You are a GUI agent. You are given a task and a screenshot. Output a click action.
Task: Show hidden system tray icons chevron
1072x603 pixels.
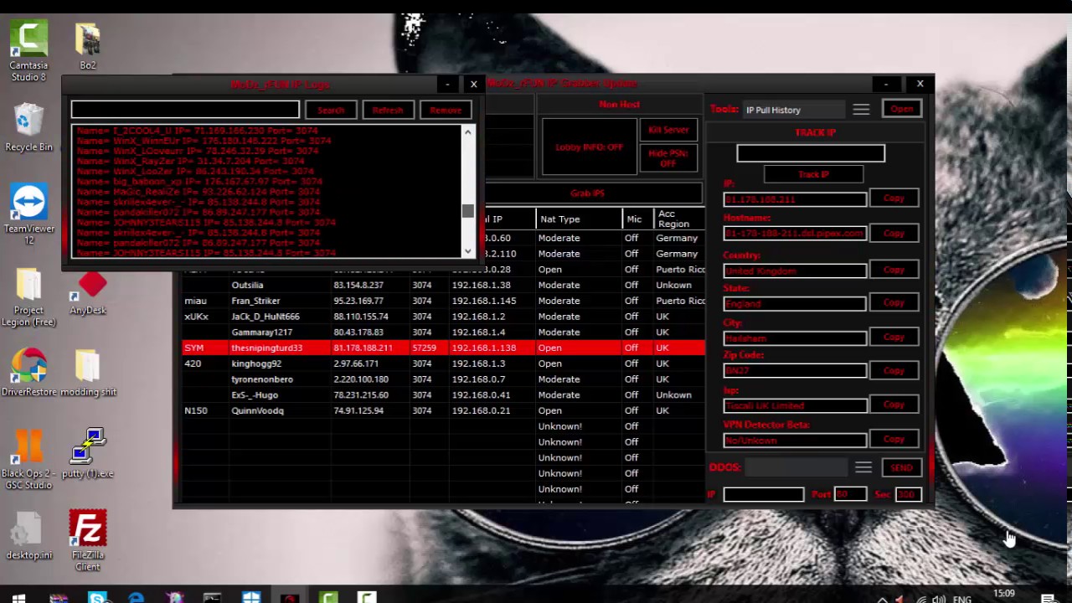pyautogui.click(x=882, y=599)
